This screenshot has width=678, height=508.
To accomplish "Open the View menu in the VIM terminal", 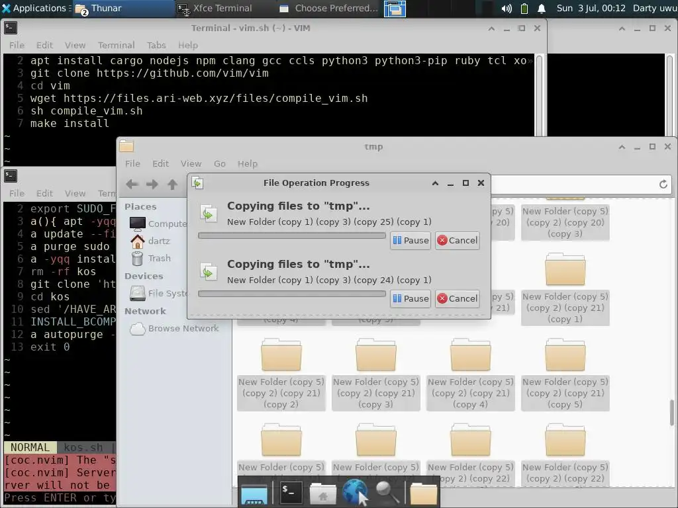I will point(75,45).
